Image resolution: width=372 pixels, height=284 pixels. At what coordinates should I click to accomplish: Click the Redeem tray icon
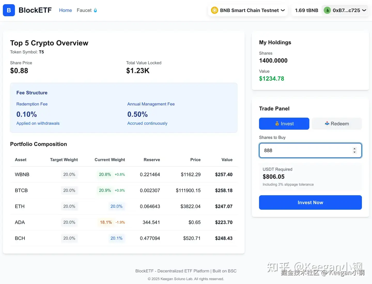327,123
